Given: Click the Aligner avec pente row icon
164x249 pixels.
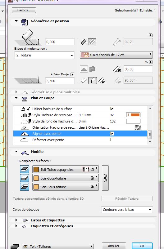Looking at the screenshot, I should tap(25, 134).
